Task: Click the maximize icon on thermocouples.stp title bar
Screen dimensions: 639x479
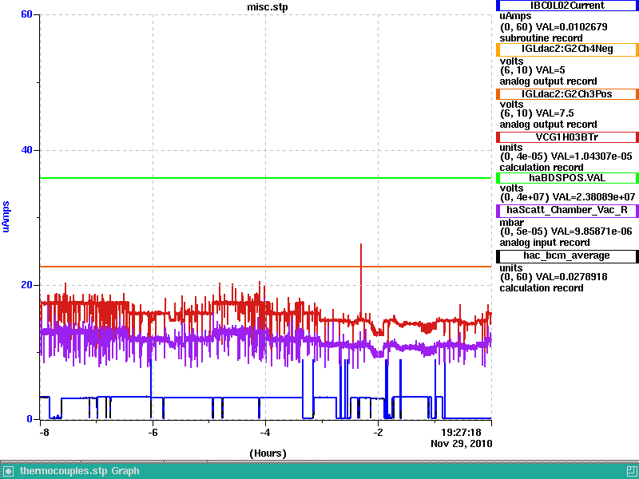Action: [632, 471]
